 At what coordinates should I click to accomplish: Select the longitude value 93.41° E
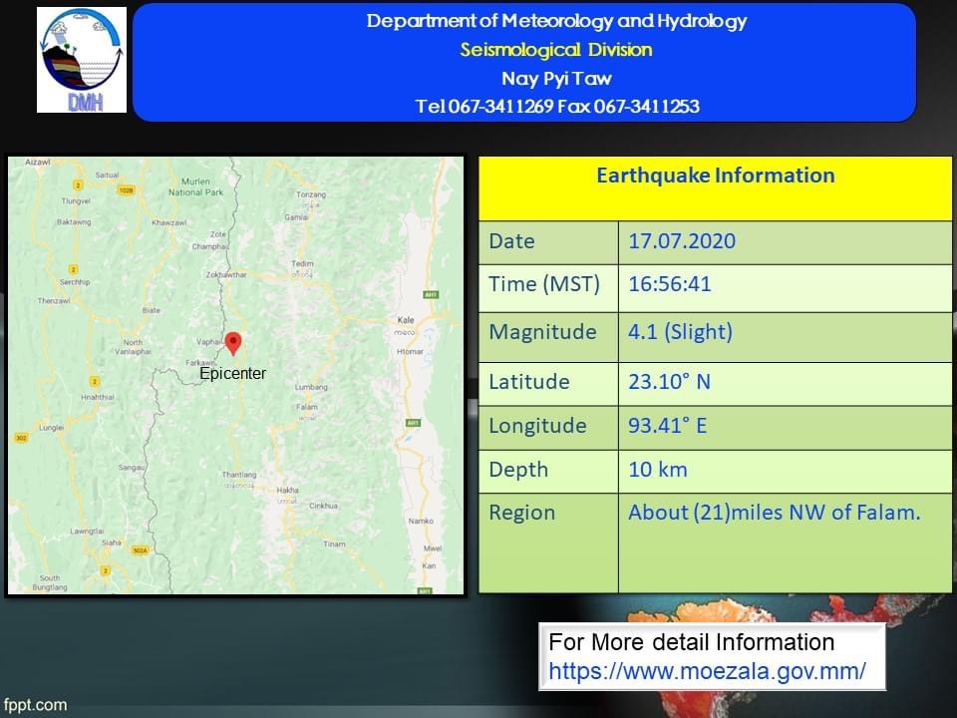[x=667, y=426]
